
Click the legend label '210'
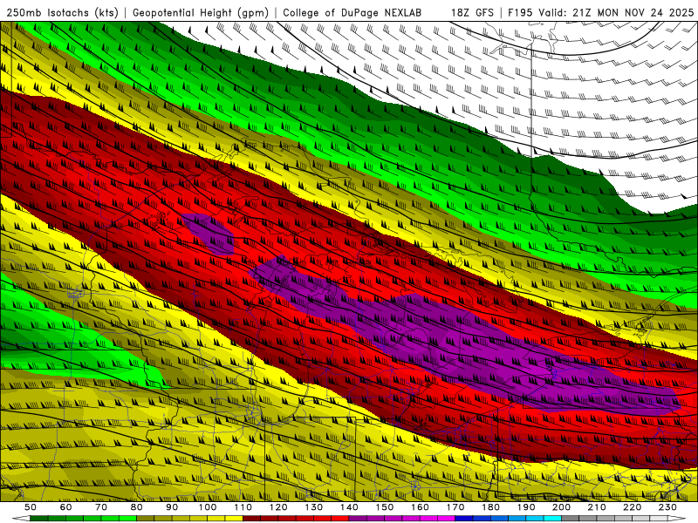[x=597, y=507]
